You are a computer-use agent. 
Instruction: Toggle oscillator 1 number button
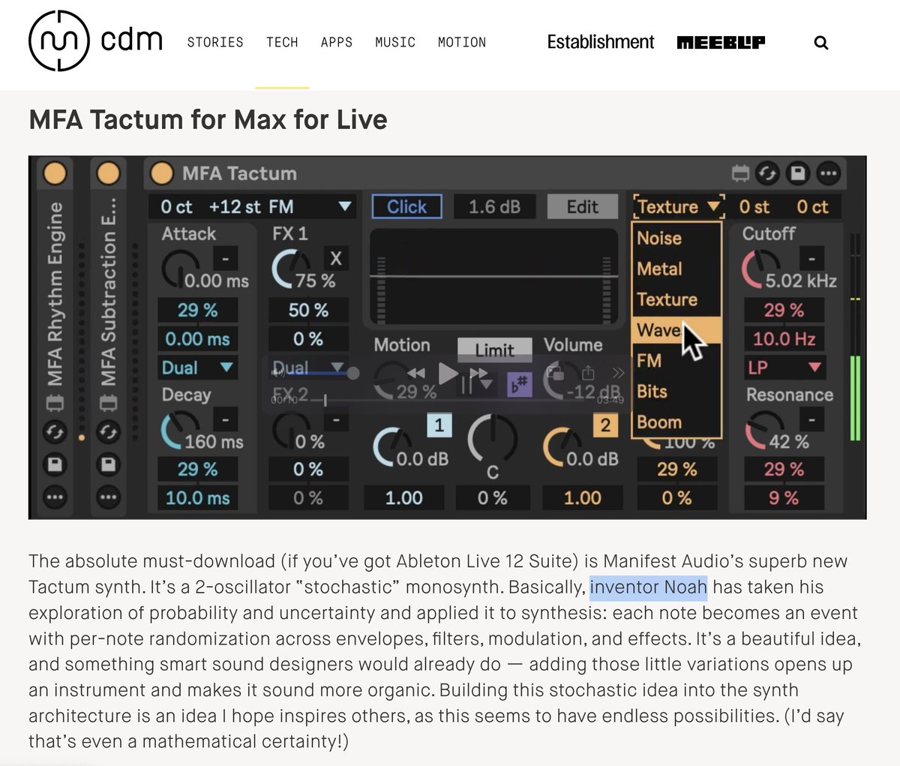[x=439, y=426]
